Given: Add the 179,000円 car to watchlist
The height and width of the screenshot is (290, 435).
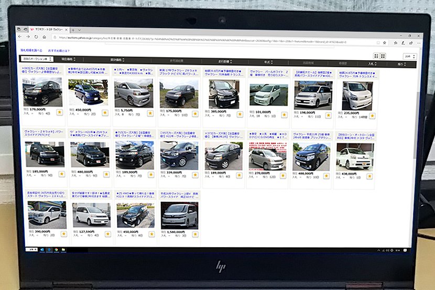Looking at the screenshot, I should 59,111.
